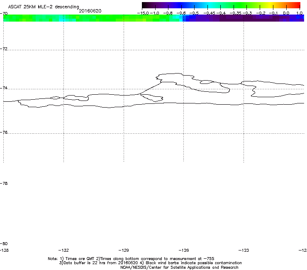
Task: Pick the cyan section of the color scale
Action: point(209,5)
